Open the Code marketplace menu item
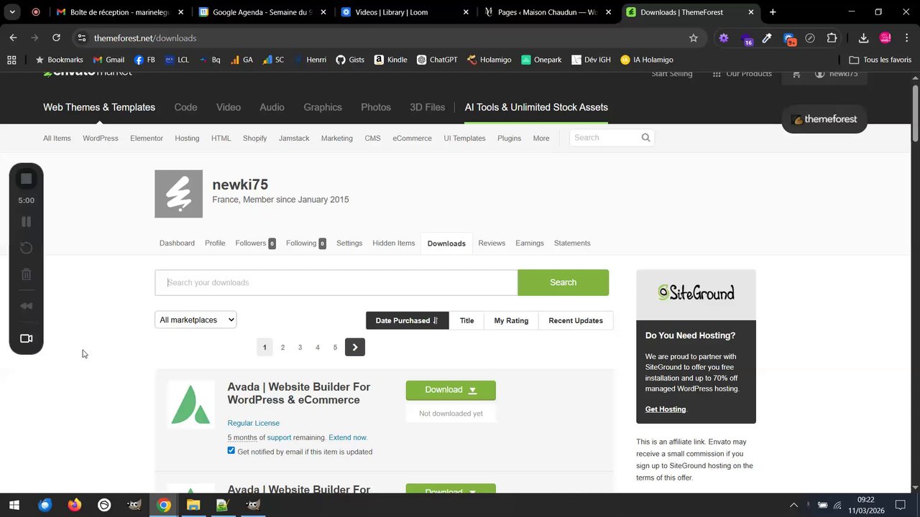Image resolution: width=920 pixels, height=517 pixels. [x=185, y=108]
